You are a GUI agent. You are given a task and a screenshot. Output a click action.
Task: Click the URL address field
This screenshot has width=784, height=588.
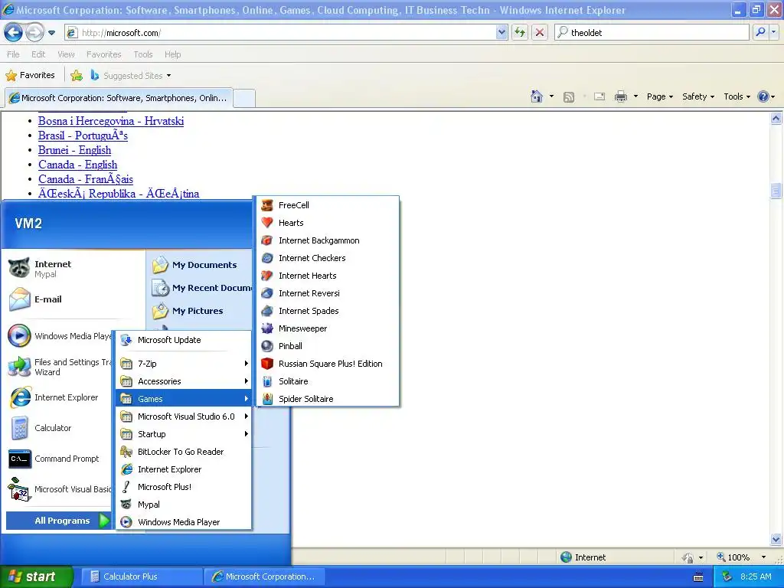(288, 32)
